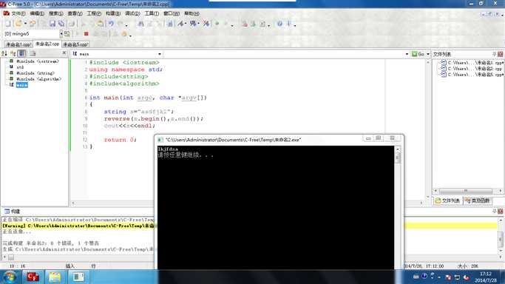The height and width of the screenshot is (284, 505).
Task: Switch to the 未命名5.cpp editor tab
Action: tap(75, 44)
